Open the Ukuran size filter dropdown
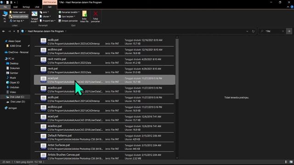The width and height of the screenshot is (294, 165). (x=45, y=16)
